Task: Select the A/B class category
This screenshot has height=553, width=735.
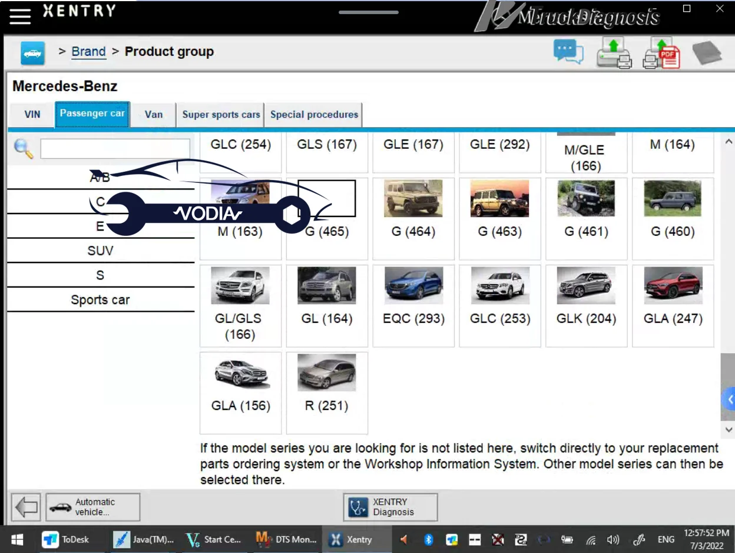Action: click(x=100, y=177)
